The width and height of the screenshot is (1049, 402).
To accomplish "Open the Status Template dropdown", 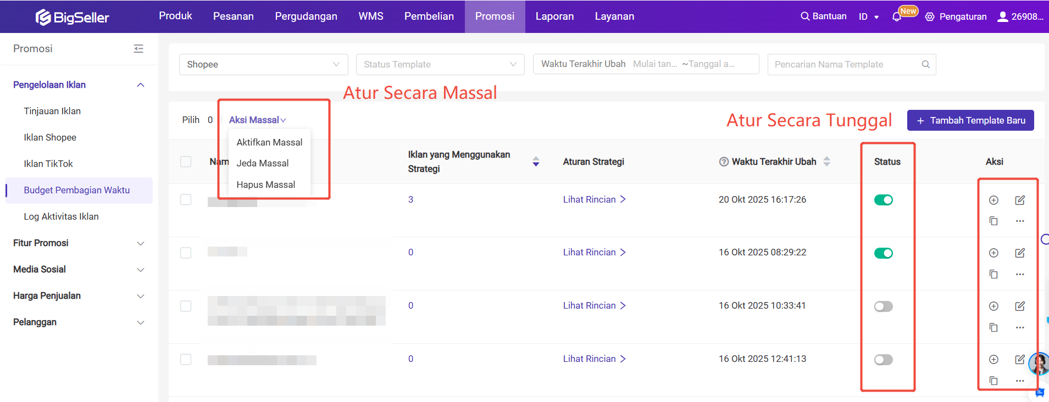I will pos(440,64).
